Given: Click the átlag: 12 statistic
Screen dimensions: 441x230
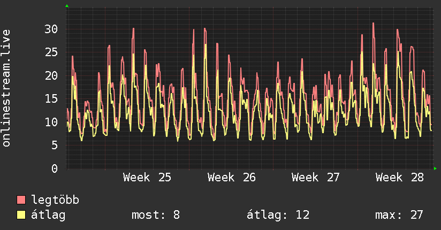Looking at the screenshot, I should point(278,215).
